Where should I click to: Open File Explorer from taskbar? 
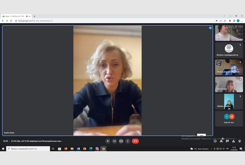pos(72,148)
